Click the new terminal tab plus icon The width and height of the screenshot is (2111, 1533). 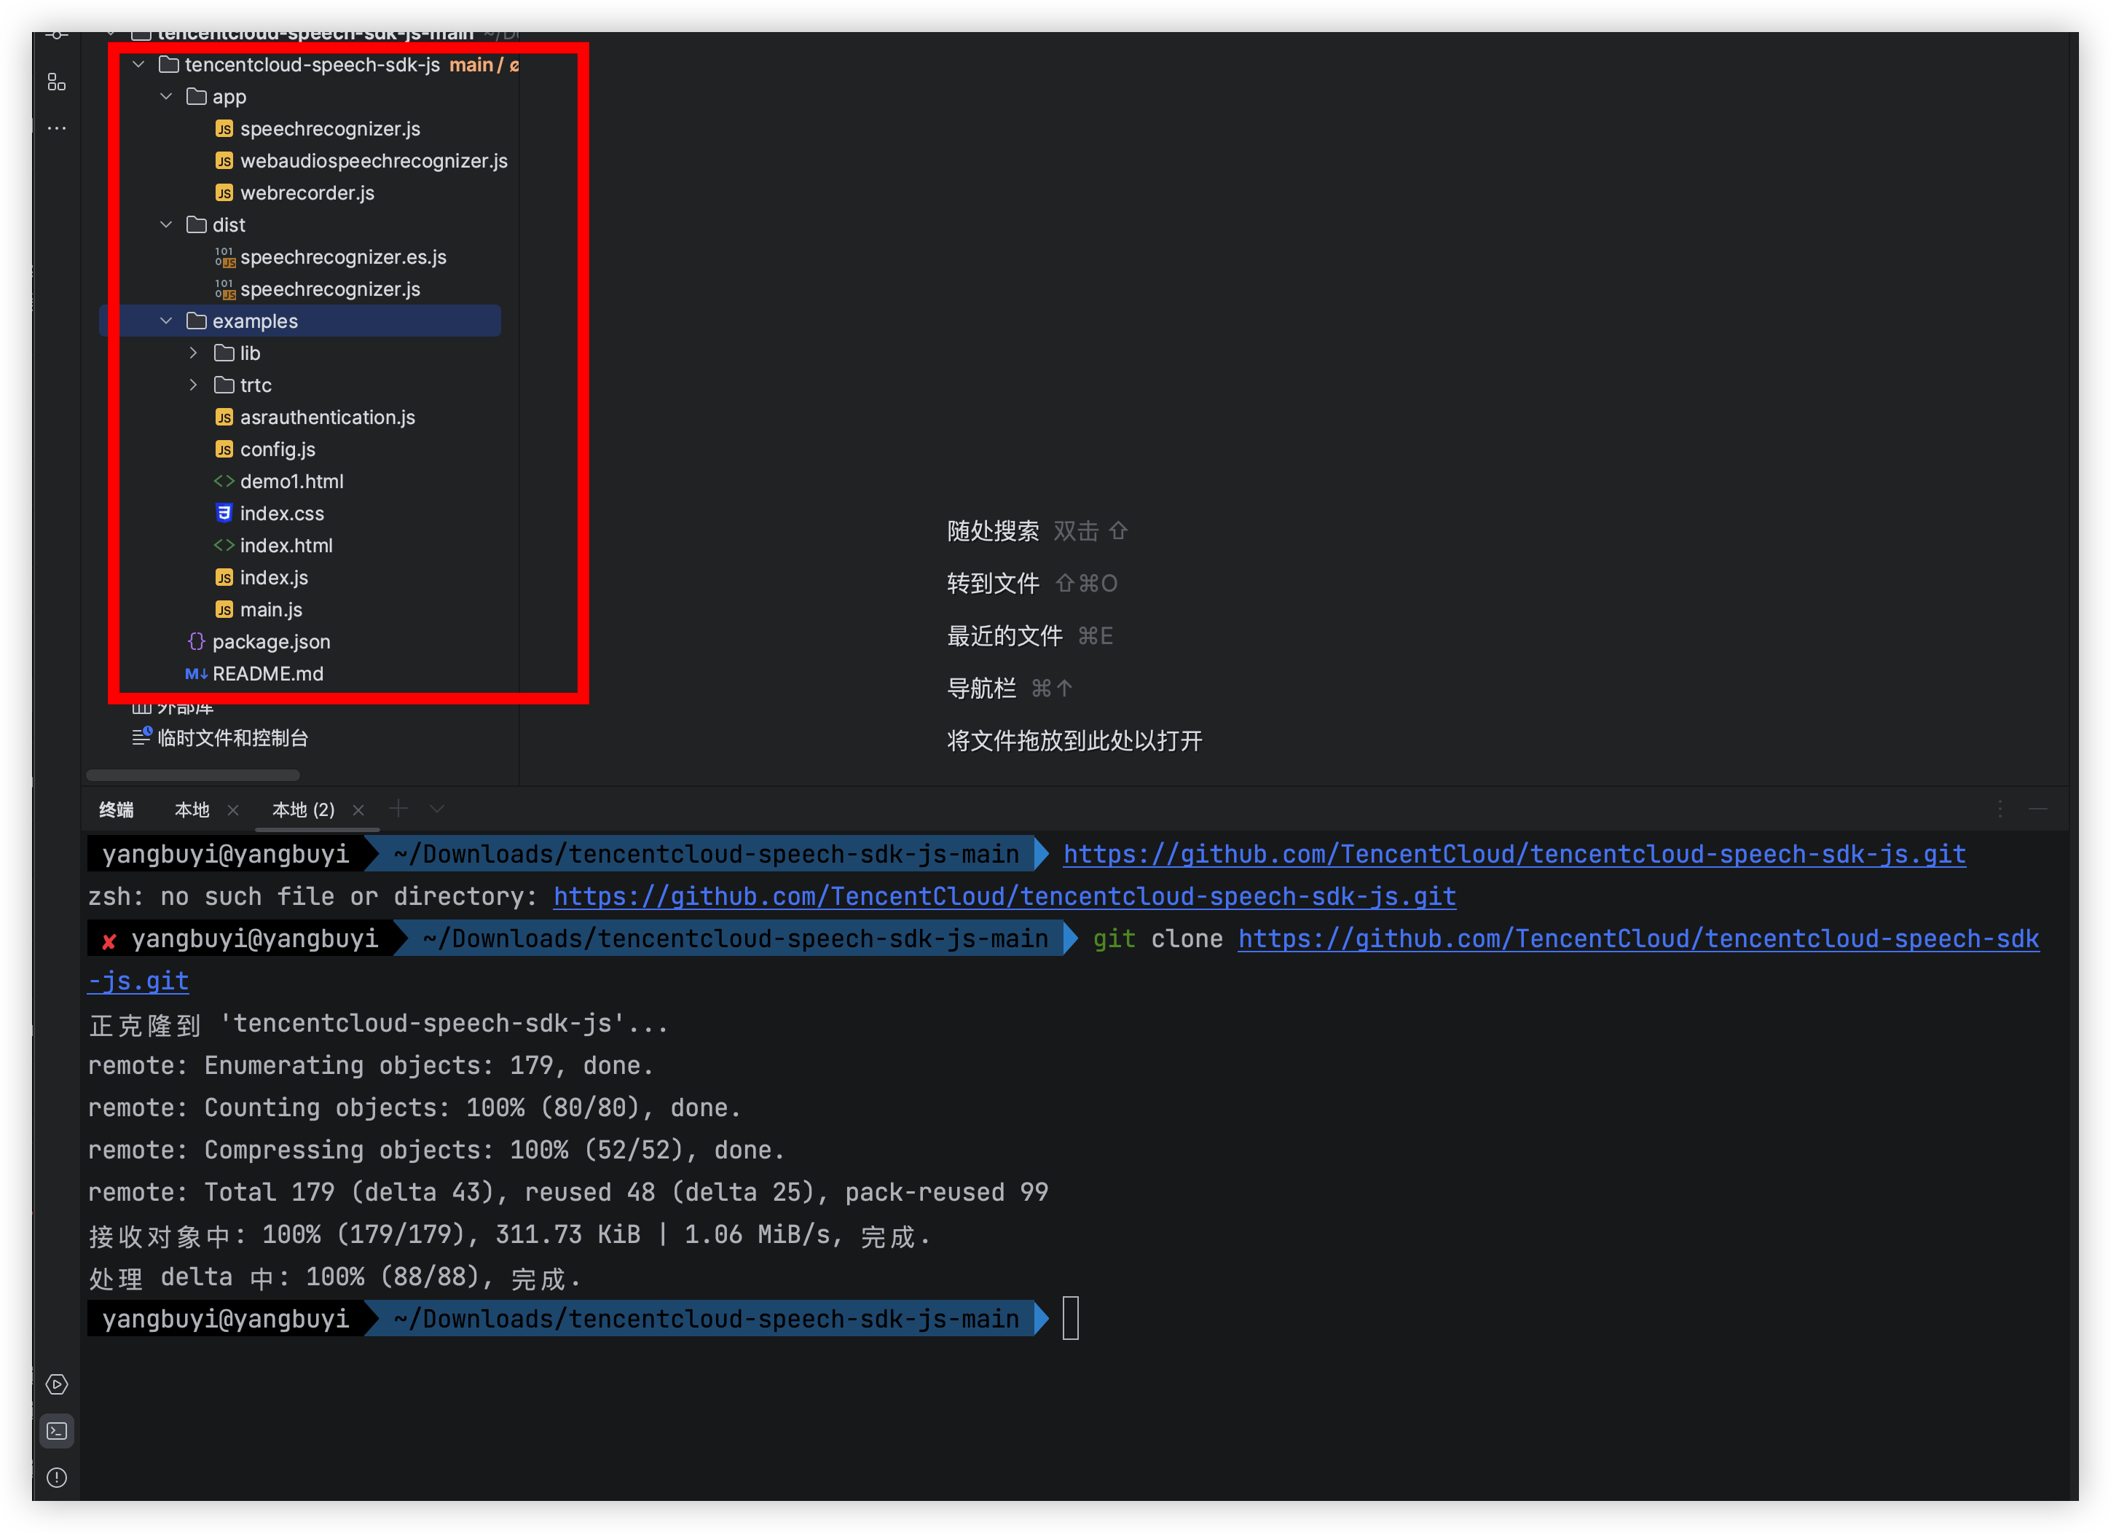[398, 809]
